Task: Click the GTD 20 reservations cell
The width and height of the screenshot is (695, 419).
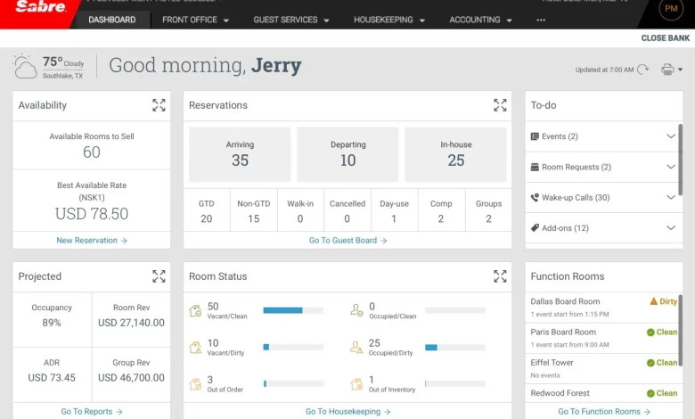Action: (207, 210)
